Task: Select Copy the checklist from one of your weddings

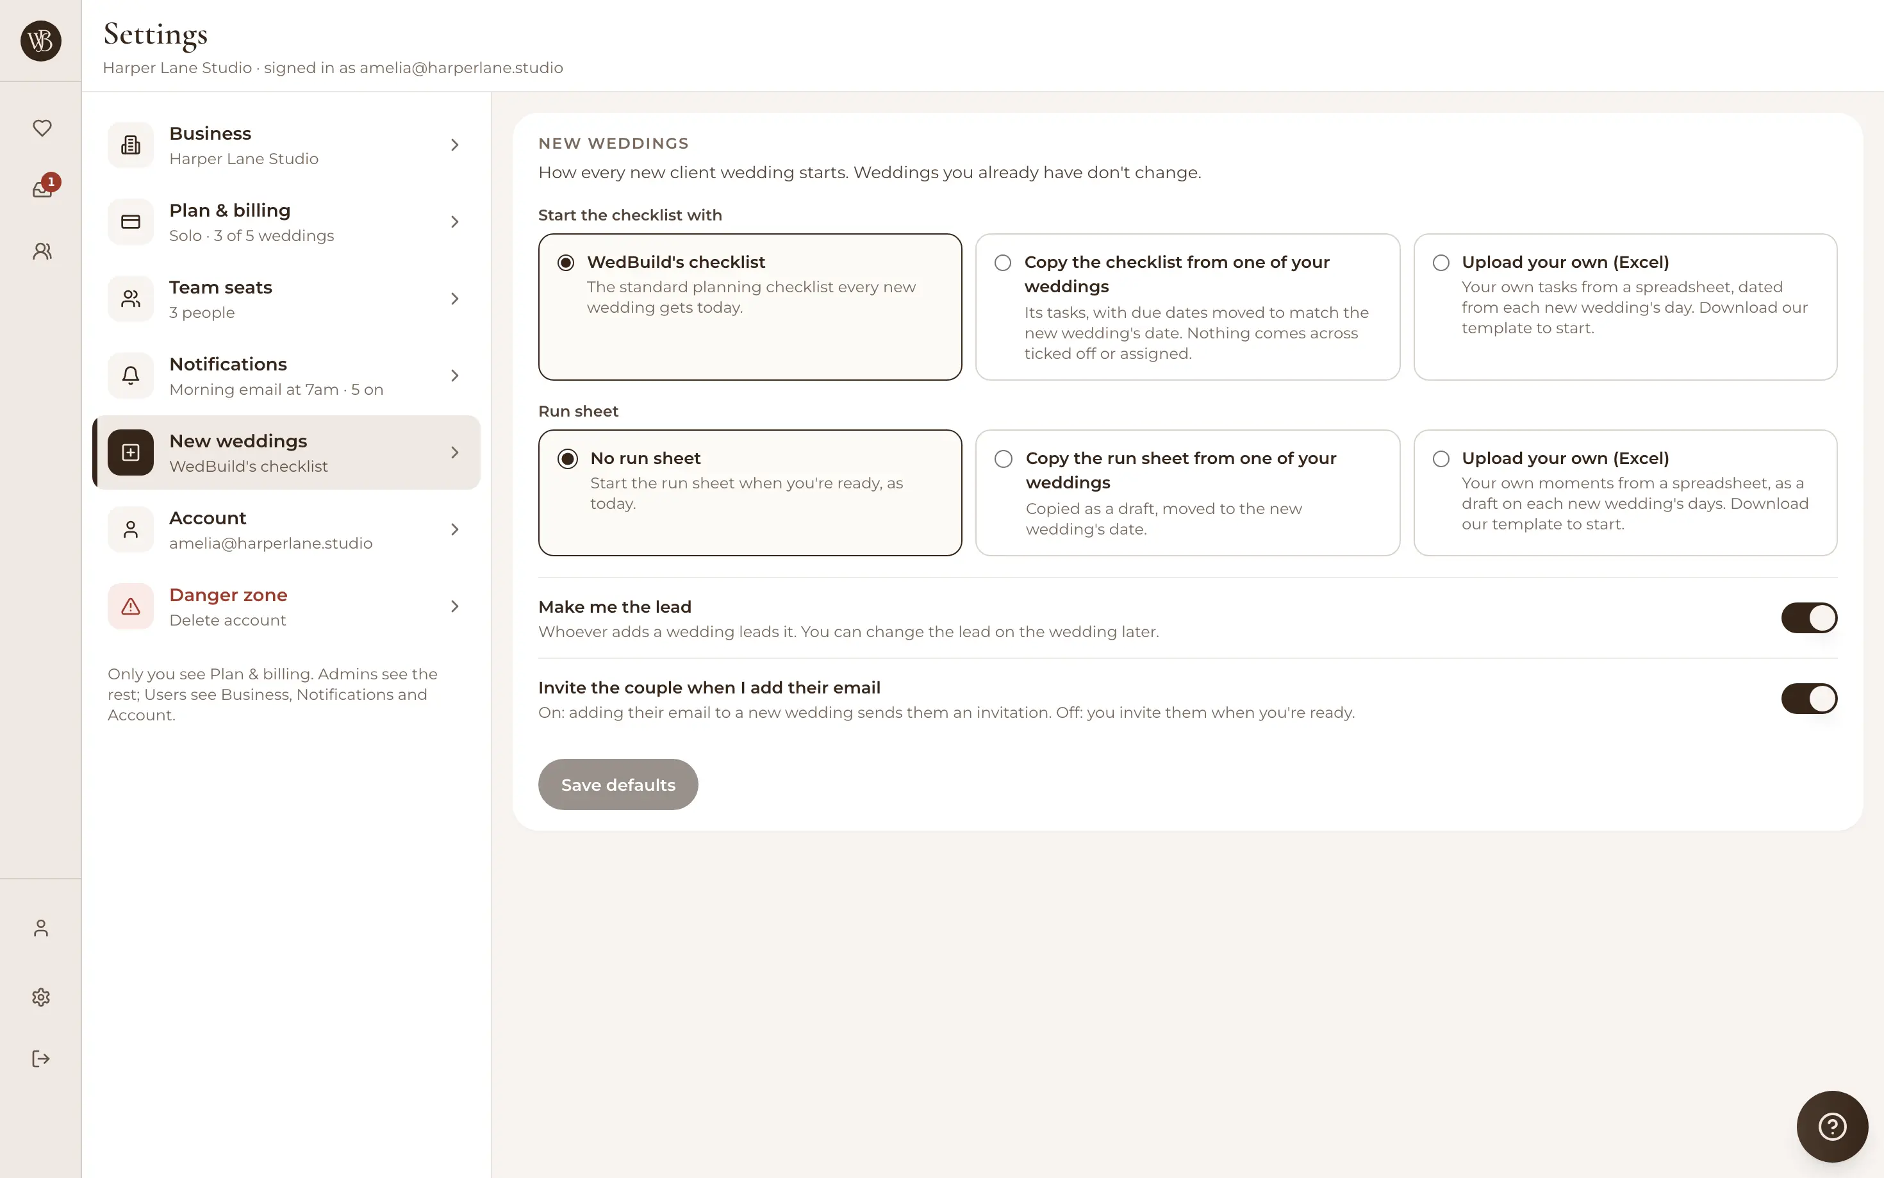Action: 1187,307
